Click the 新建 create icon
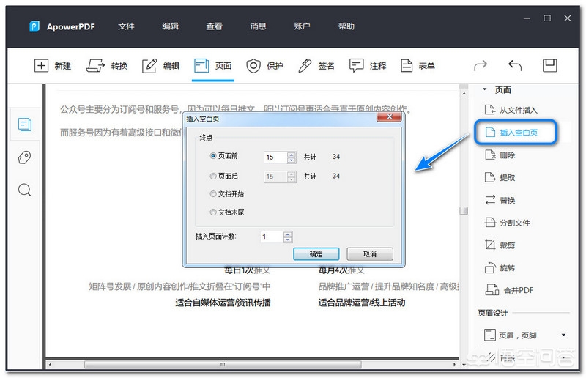 pyautogui.click(x=41, y=65)
